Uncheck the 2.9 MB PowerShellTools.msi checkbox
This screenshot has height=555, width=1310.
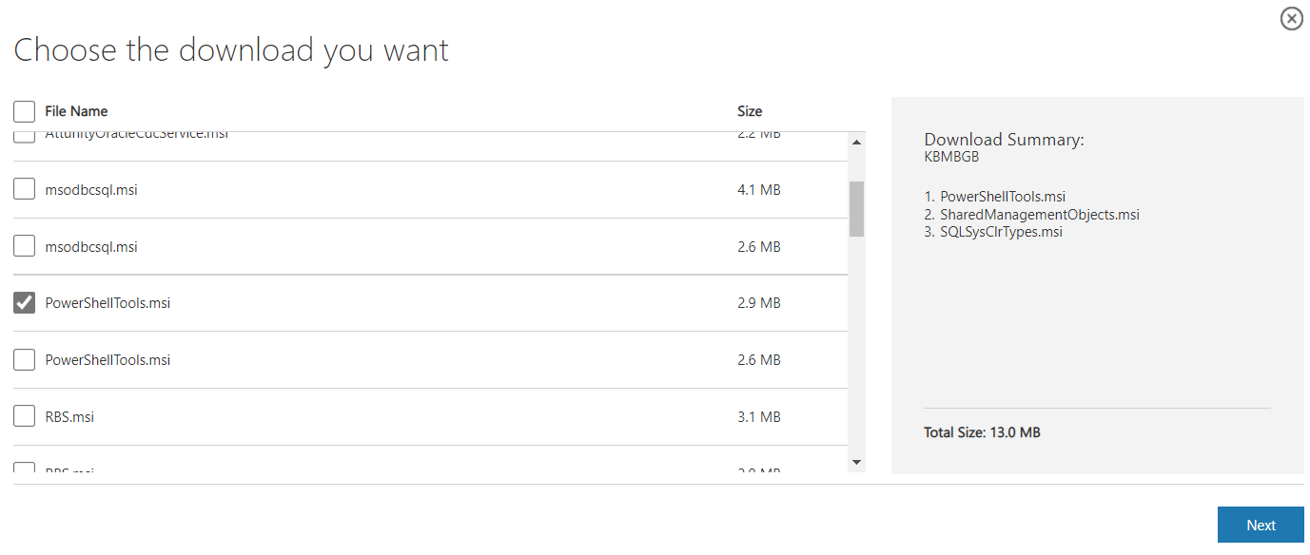tap(25, 303)
